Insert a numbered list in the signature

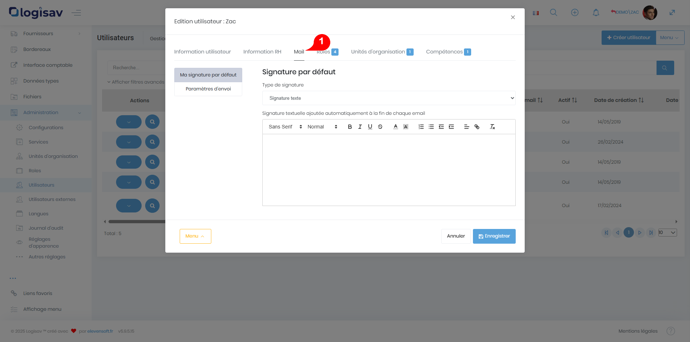click(x=421, y=127)
